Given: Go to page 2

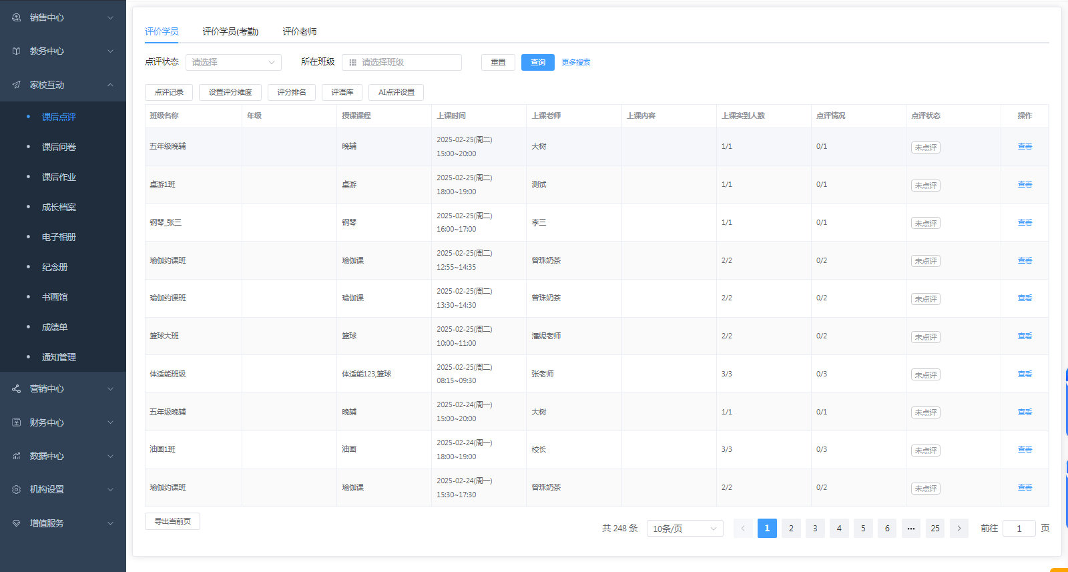Looking at the screenshot, I should (791, 528).
